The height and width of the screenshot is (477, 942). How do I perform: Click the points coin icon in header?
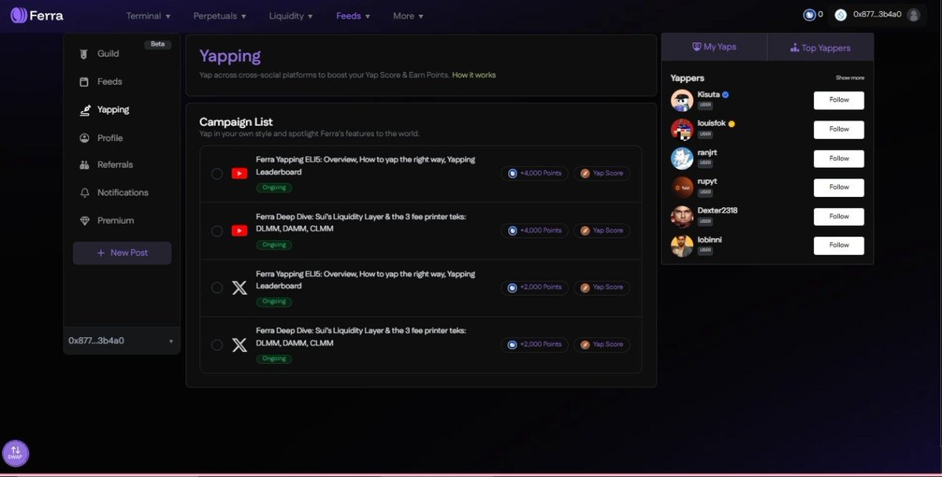(x=809, y=15)
